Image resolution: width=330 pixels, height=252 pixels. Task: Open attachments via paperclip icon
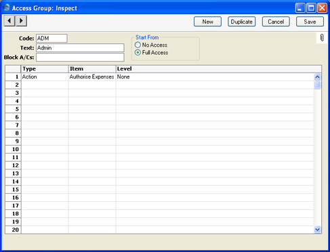click(322, 38)
